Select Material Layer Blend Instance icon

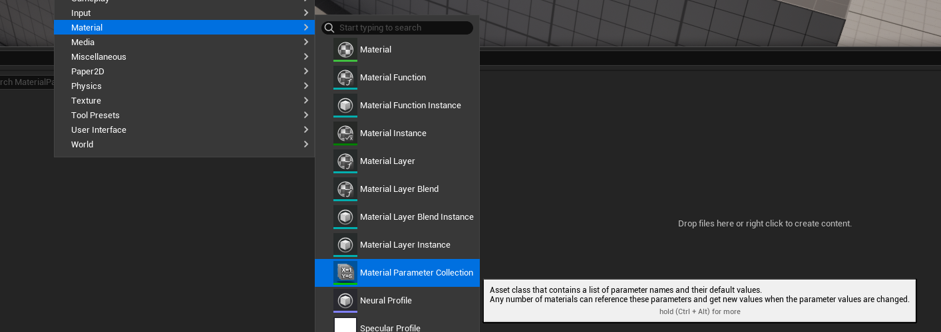tap(345, 217)
